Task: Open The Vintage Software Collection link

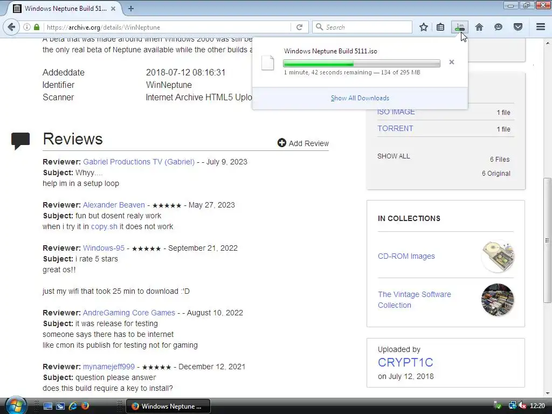Action: click(x=415, y=300)
